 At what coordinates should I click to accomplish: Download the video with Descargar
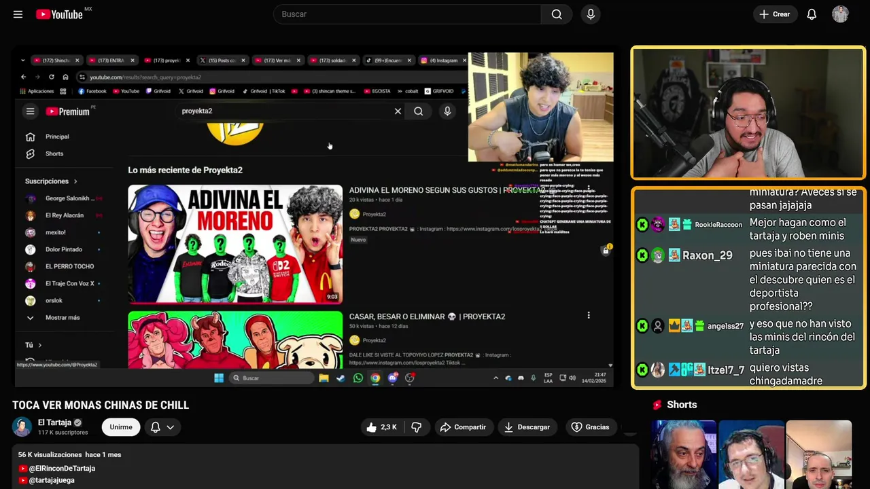click(x=527, y=427)
